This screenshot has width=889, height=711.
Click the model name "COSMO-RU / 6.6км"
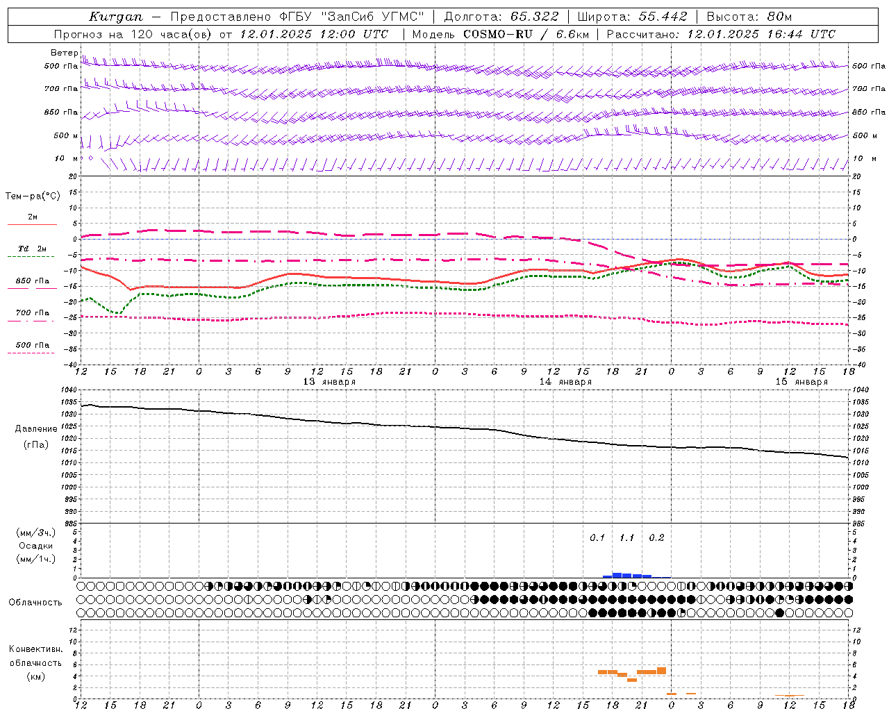527,34
